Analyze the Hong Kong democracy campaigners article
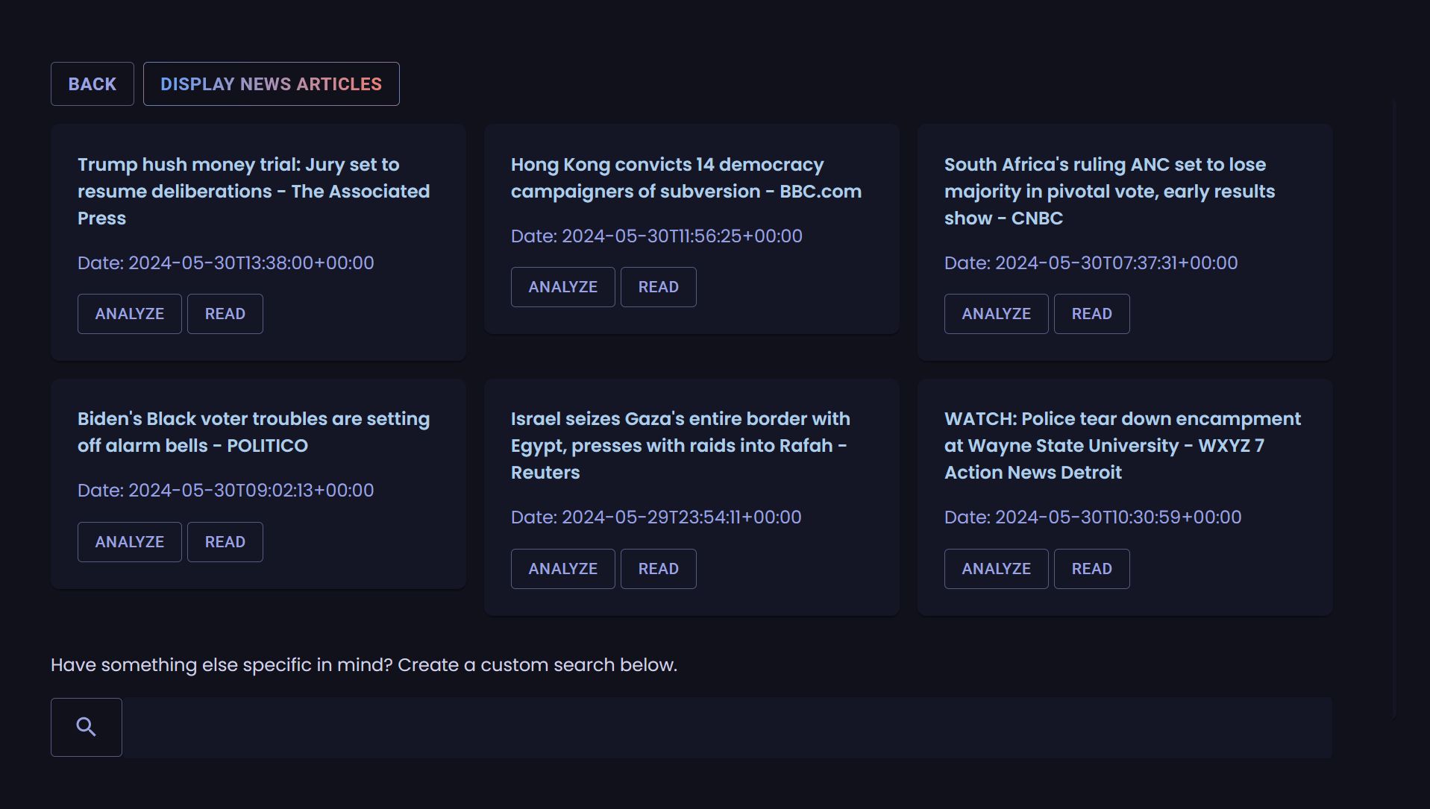The height and width of the screenshot is (809, 1430). coord(563,287)
